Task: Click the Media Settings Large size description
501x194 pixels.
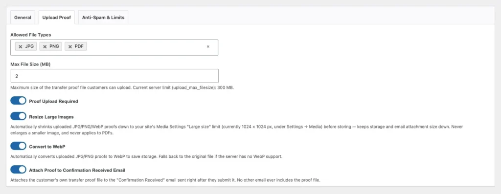Action: pyautogui.click(x=237, y=129)
